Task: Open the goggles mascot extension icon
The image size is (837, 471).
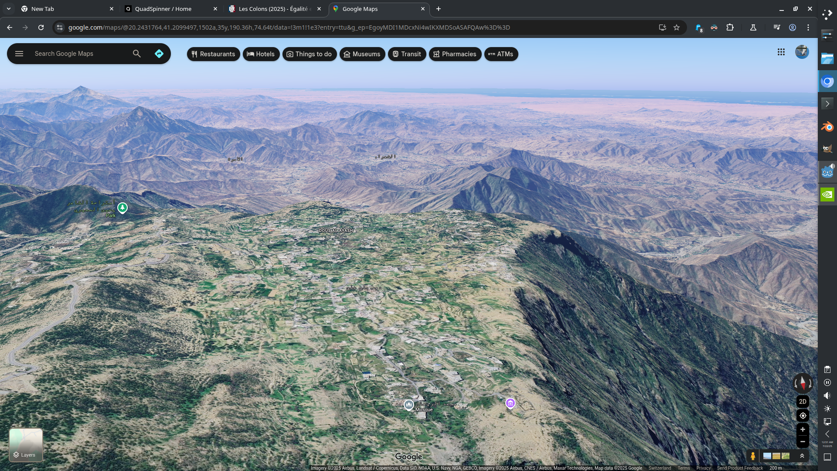Action: (714, 27)
